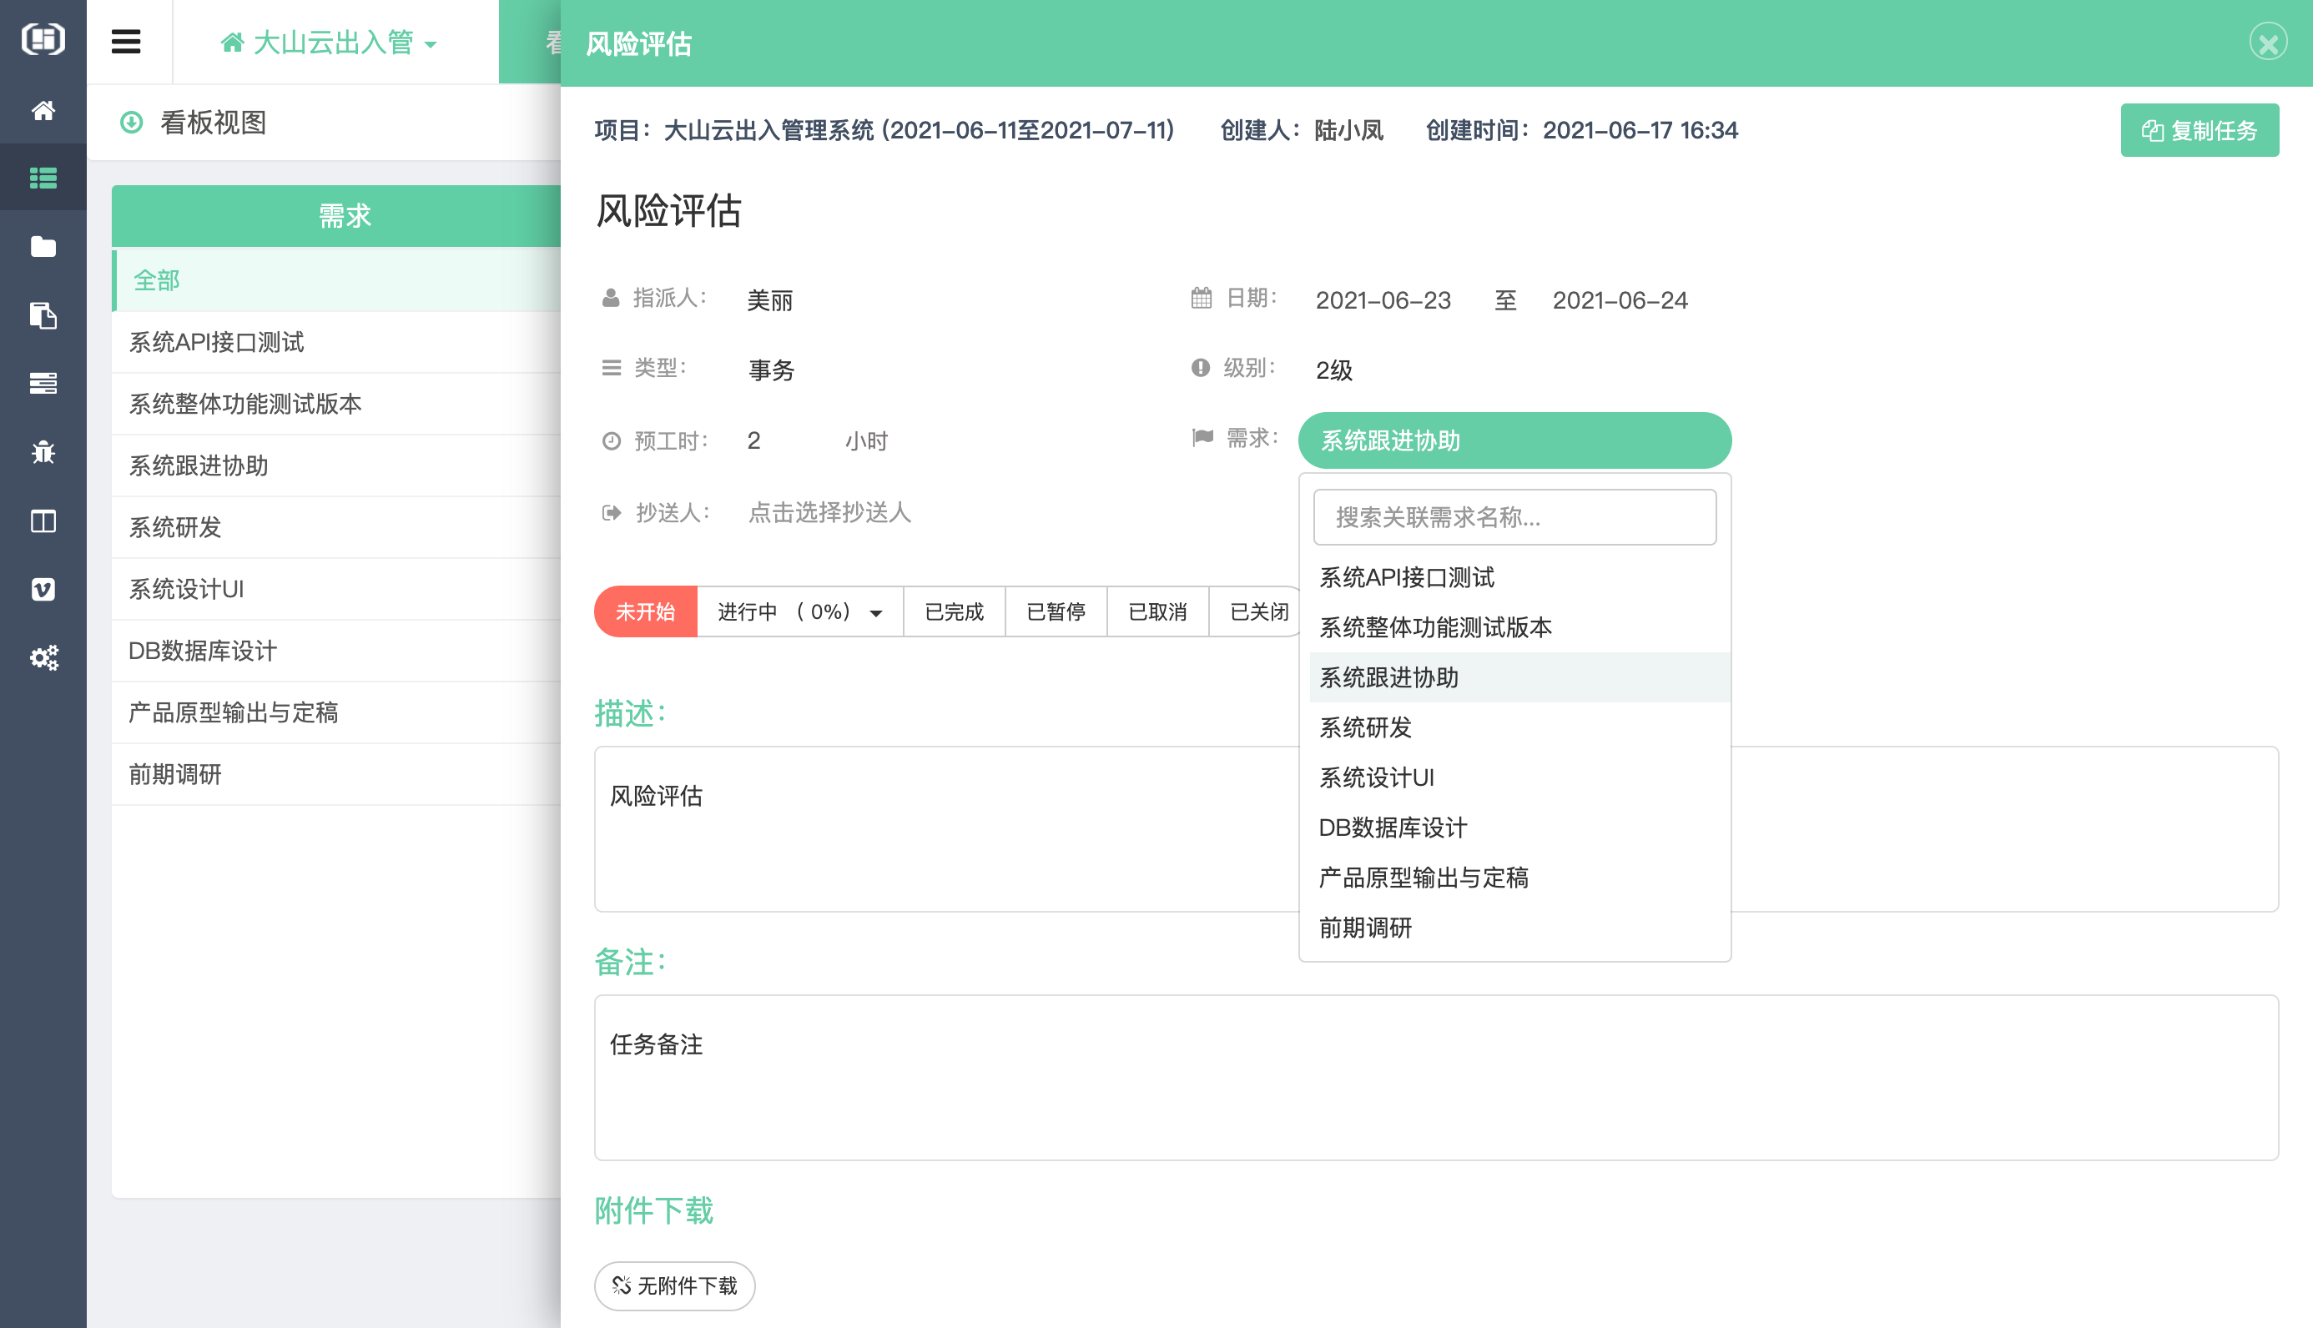Click the requirement name search field
The height and width of the screenshot is (1328, 2313).
coord(1514,517)
